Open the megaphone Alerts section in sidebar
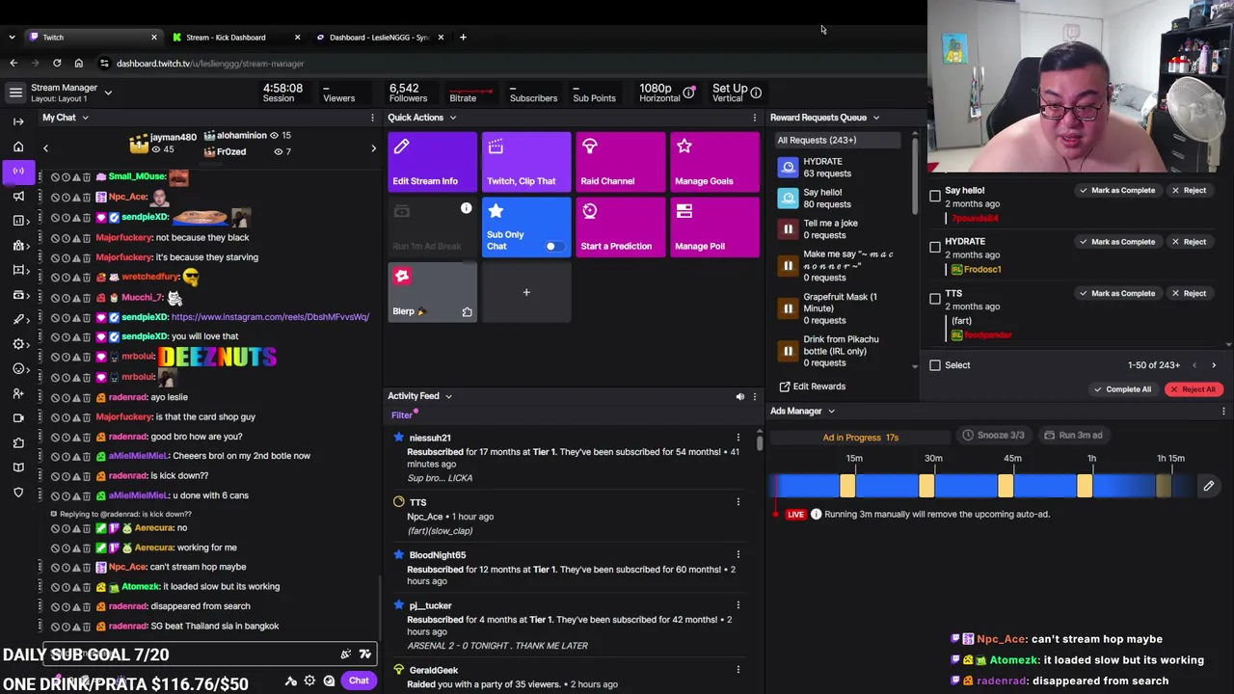The width and height of the screenshot is (1234, 694). [x=18, y=196]
